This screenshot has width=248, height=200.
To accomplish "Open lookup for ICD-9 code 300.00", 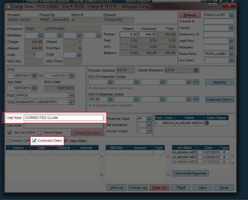I will [x=110, y=100].
